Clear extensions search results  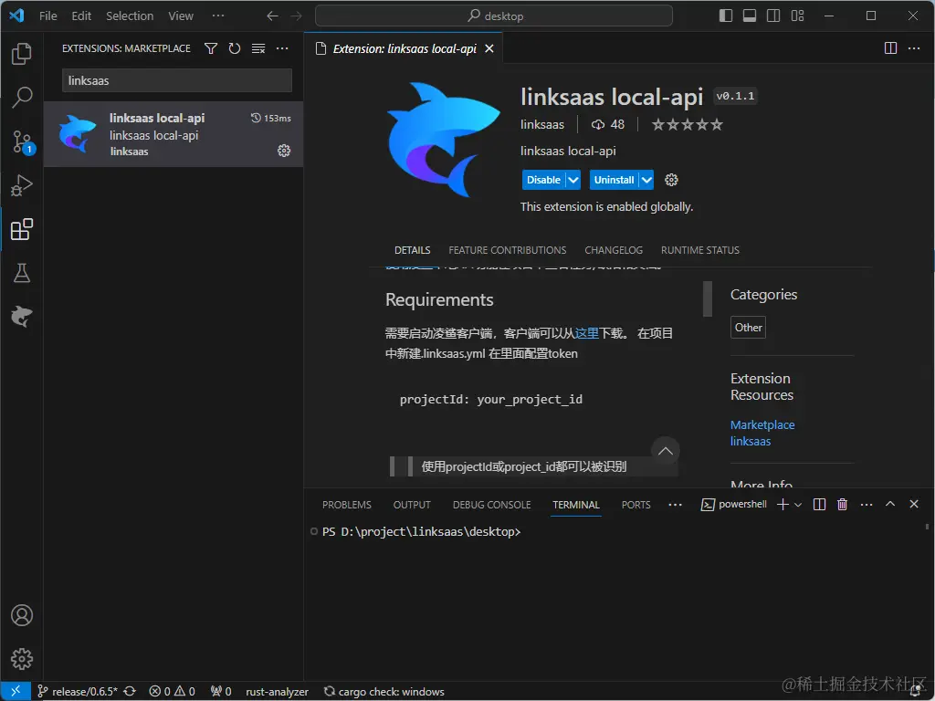(258, 48)
